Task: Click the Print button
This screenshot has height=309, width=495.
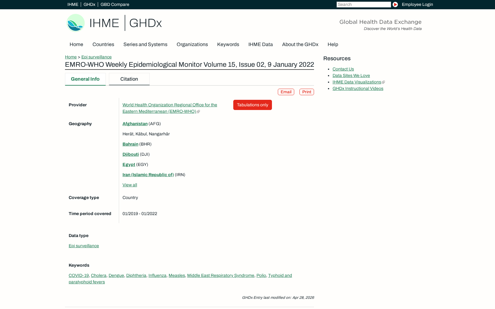Action: [x=307, y=92]
